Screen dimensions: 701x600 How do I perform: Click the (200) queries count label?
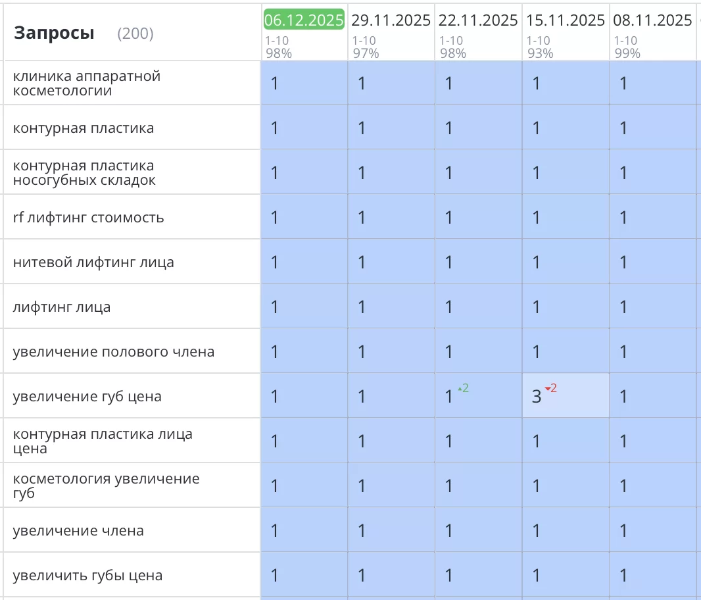point(135,34)
